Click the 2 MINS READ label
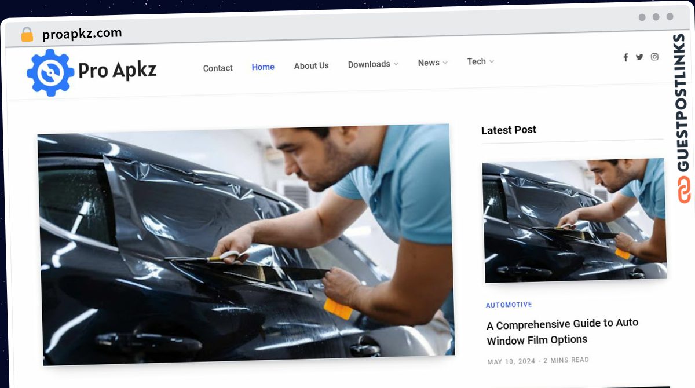695x388 pixels. (x=566, y=360)
